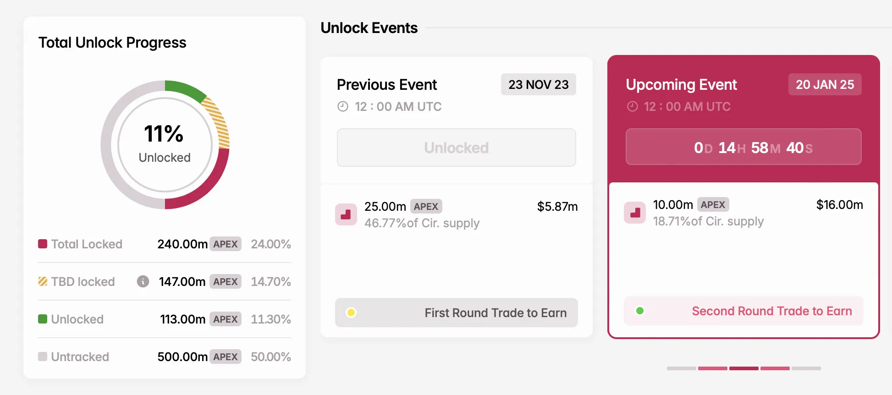Click the 20 JAN 25 date badge
This screenshot has width=892, height=395.
[825, 84]
